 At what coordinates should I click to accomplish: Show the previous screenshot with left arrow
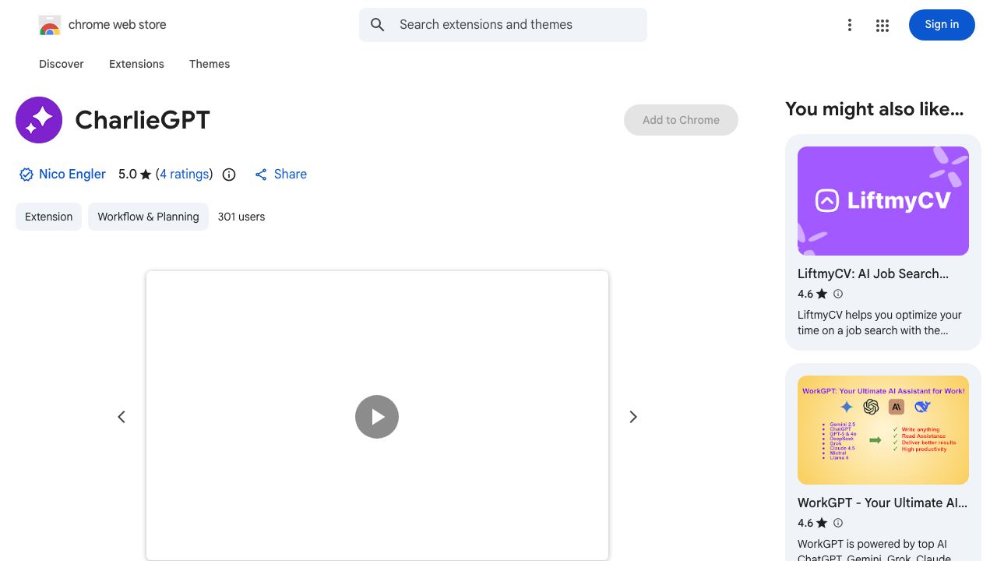pos(122,417)
